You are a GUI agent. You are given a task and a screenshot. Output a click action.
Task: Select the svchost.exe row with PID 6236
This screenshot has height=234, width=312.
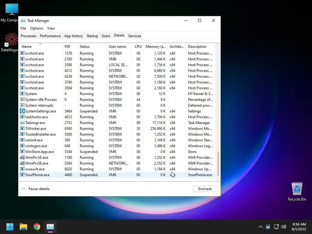(117, 76)
